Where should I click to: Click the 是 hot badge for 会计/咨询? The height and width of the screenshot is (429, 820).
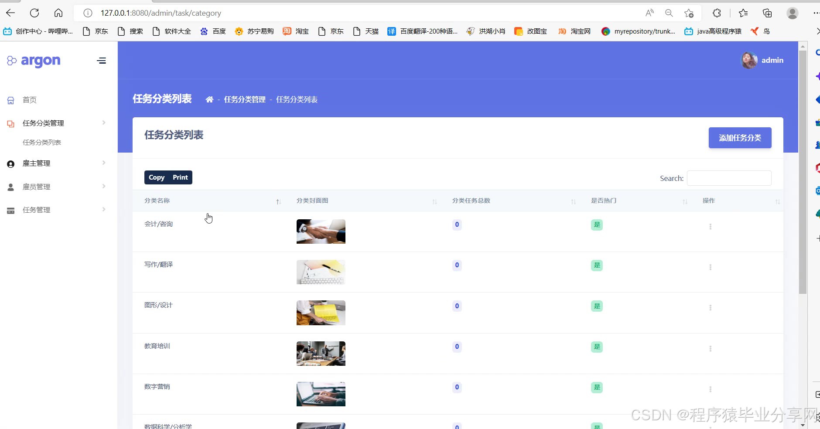[597, 225]
